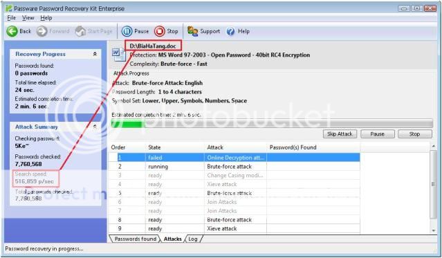Click the 0 passwords found value
Screen dimensions: 442x258
pos(31,73)
